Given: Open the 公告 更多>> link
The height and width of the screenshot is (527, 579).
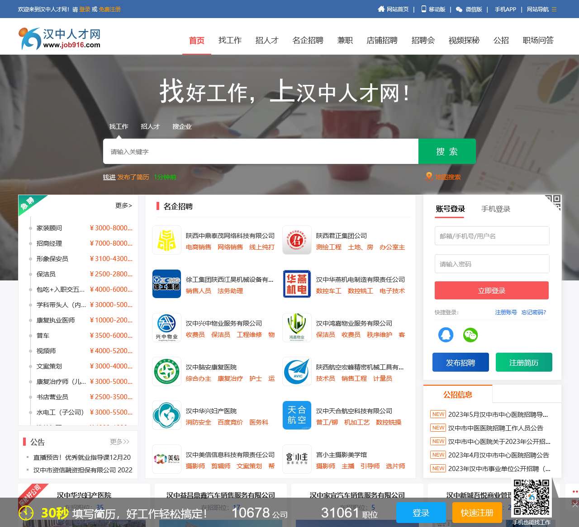Looking at the screenshot, I should pos(119,441).
